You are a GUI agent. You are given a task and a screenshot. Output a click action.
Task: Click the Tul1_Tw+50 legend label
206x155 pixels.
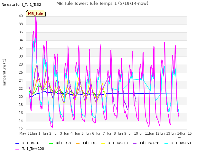181,143
